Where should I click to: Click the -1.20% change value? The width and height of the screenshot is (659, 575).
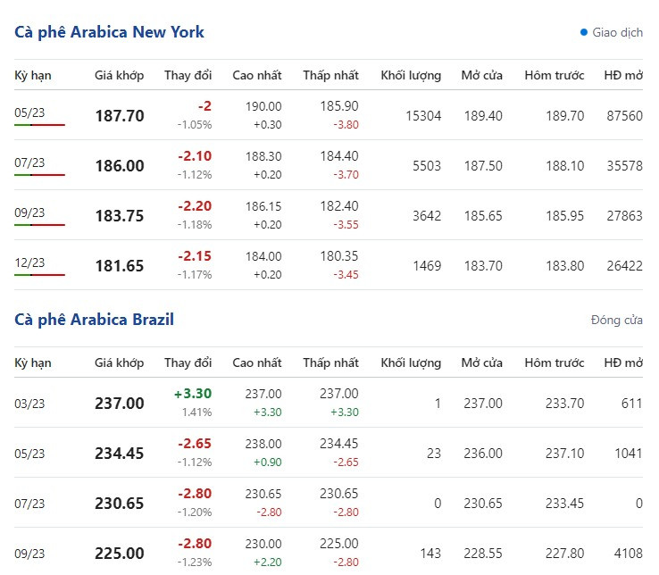[x=195, y=512]
